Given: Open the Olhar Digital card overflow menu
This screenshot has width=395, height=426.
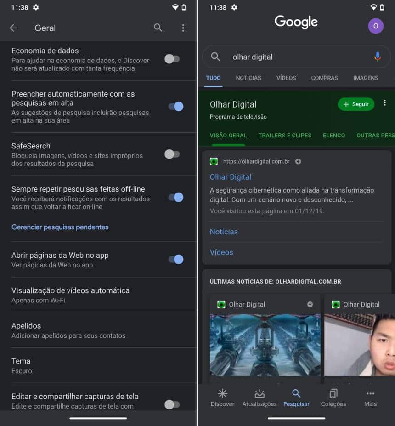Looking at the screenshot, I should 385,103.
